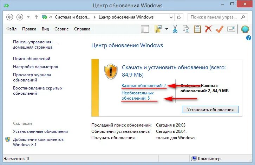
Task: Open Необязательных обновлений: 5 link
Action: tap(138, 95)
